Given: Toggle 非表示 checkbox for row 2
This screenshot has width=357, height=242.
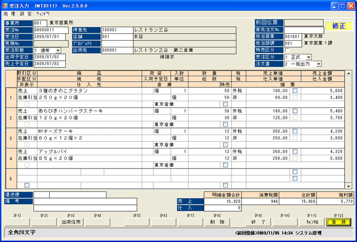Looking at the screenshot, I should [27, 125].
